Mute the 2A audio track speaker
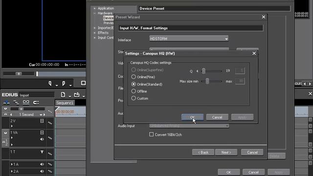 point(42,171)
